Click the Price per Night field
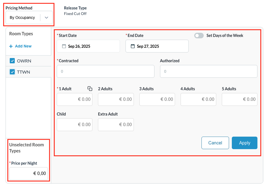This screenshot has height=188, width=268. click(x=28, y=174)
